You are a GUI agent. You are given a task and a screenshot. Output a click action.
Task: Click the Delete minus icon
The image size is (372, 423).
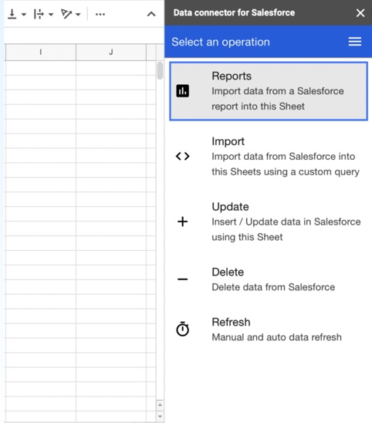tap(183, 279)
